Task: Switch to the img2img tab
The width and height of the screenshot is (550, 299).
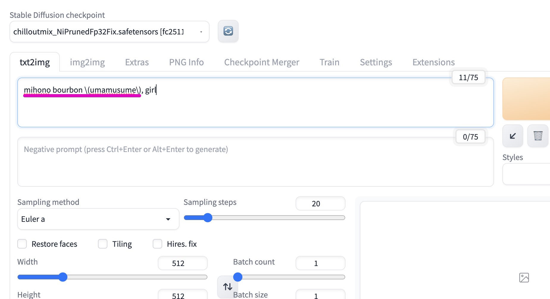Action: coord(87,62)
